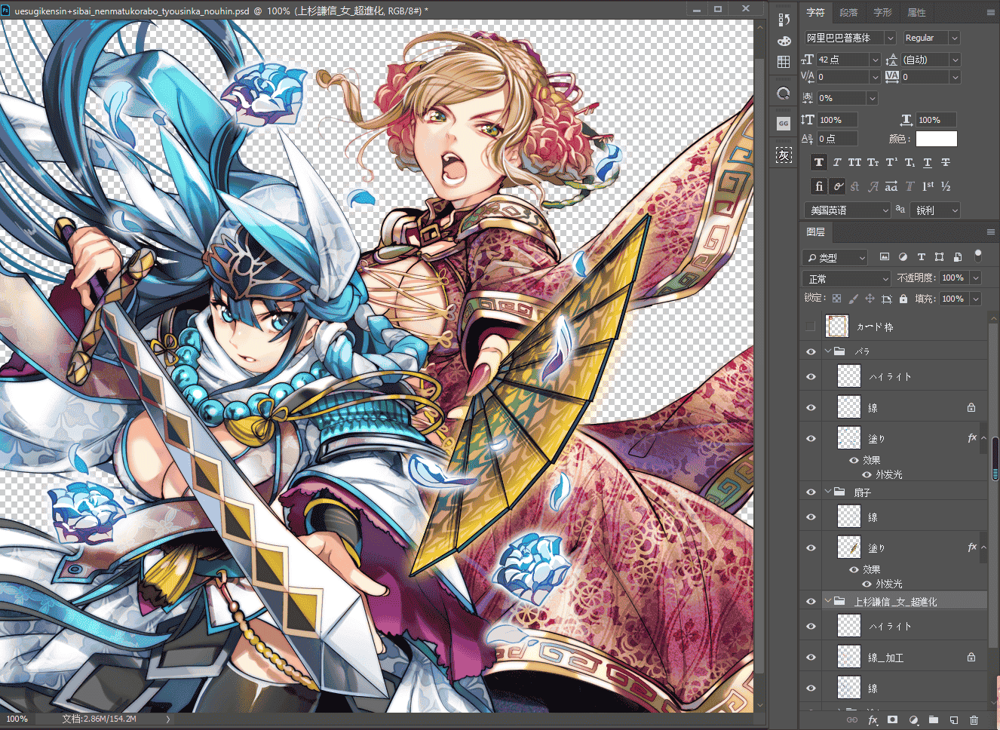Open the text color swatch
The height and width of the screenshot is (730, 1000).
coord(936,139)
